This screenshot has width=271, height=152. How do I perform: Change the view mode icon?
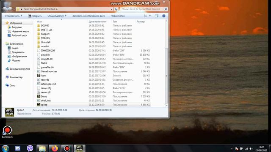click(146, 16)
